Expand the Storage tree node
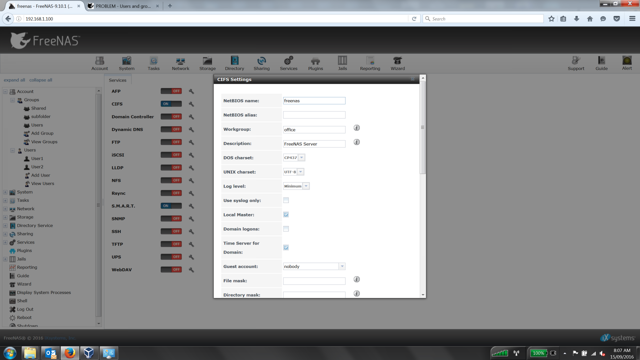 [5, 217]
